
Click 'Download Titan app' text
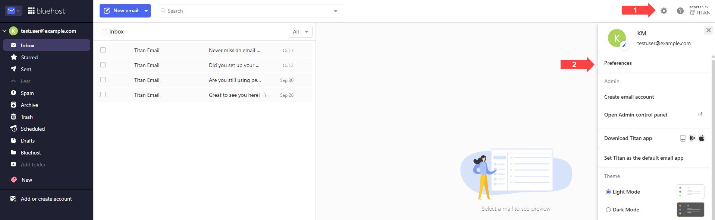tap(628, 138)
